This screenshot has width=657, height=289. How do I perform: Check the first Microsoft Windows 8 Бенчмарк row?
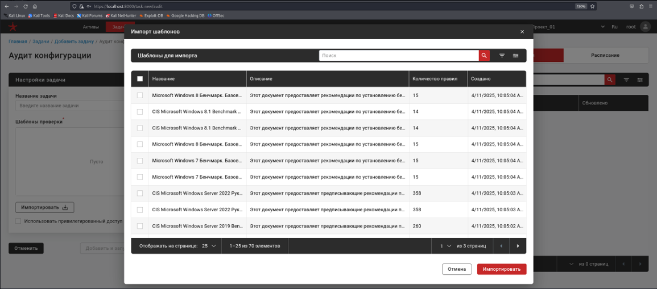coord(140,95)
